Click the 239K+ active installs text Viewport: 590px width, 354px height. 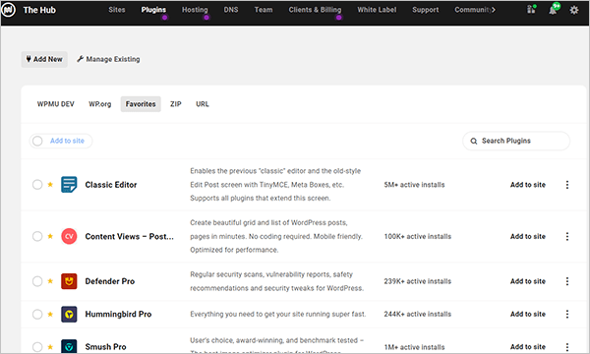pyautogui.click(x=417, y=281)
